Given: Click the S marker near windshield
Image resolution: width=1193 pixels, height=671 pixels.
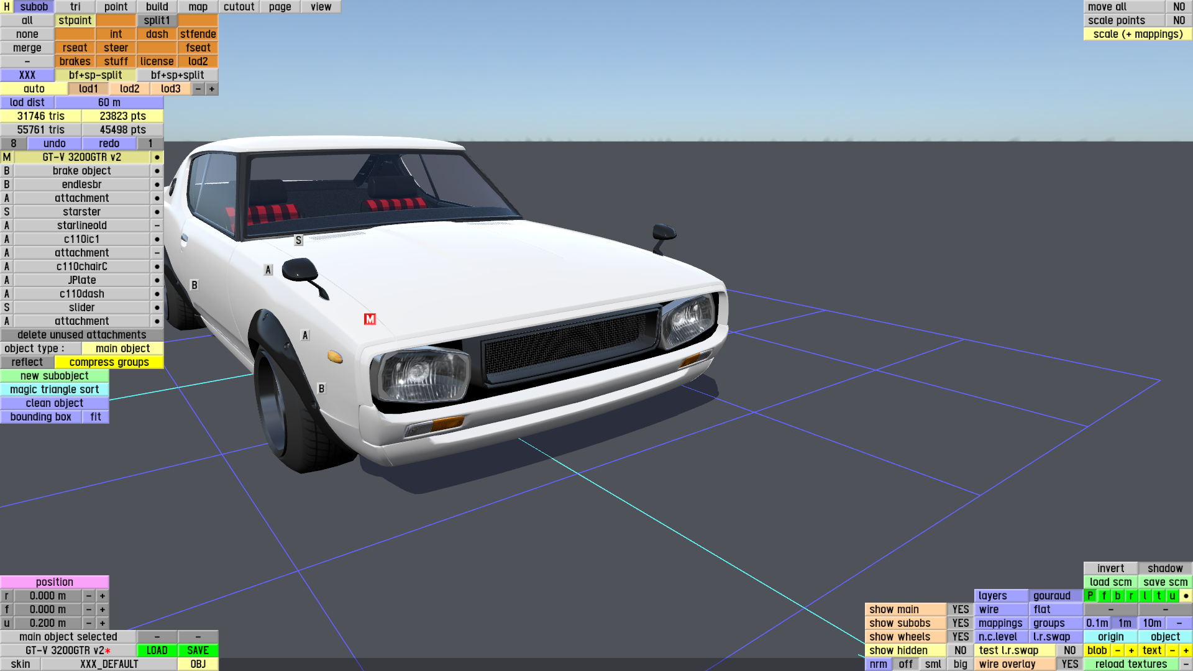Looking at the screenshot, I should tap(298, 240).
